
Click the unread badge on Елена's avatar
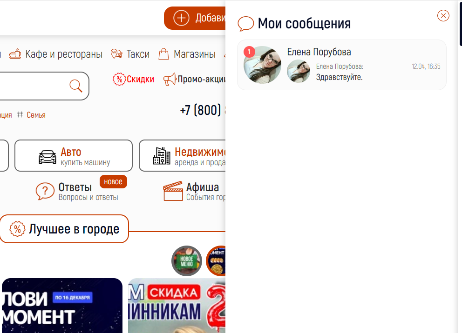pos(249,52)
